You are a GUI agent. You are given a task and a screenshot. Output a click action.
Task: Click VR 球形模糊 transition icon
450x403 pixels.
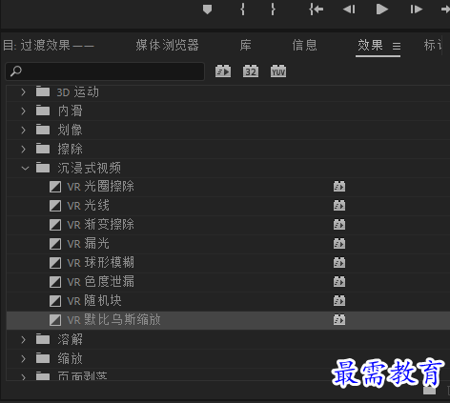point(55,263)
